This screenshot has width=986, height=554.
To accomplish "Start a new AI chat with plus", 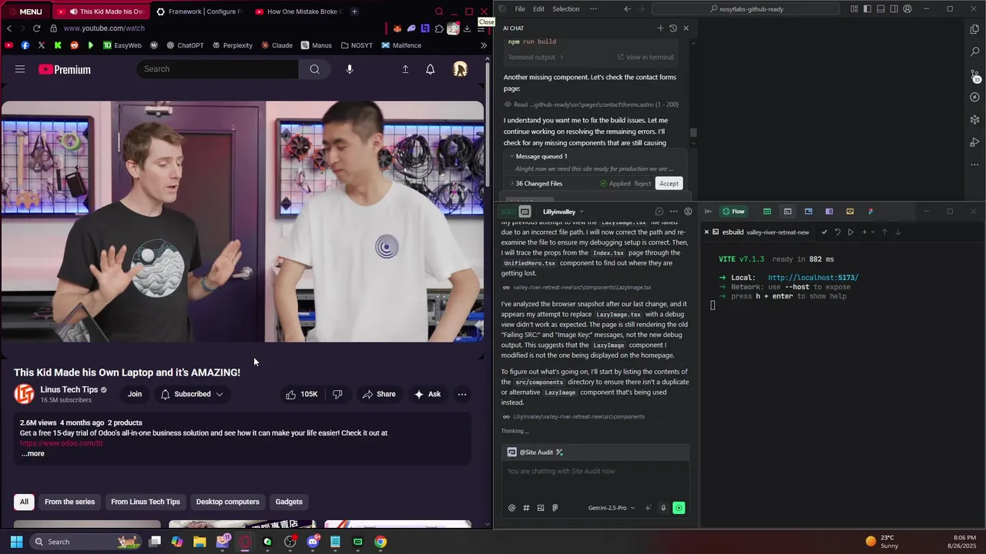I will click(x=660, y=28).
